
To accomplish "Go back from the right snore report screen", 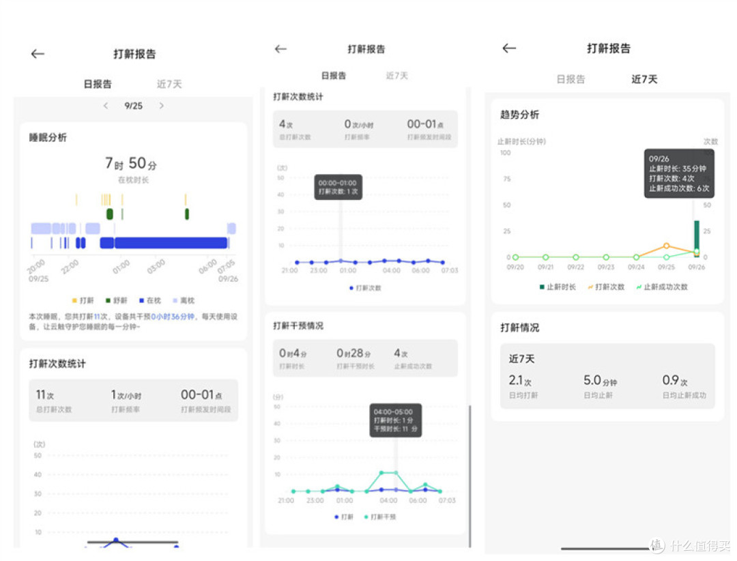I will 509,48.
